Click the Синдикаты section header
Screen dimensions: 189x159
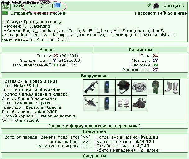coord(94,156)
